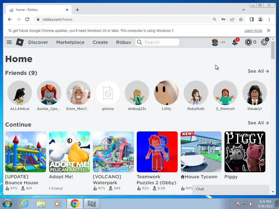Open the VOLCANO Waterpark thumbnail

(113, 152)
